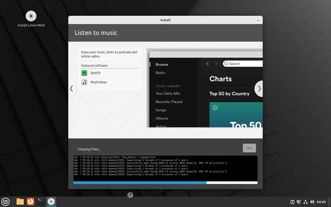Click the forward arrow beside the Search box
The height and width of the screenshot is (207, 331).
(x=216, y=64)
